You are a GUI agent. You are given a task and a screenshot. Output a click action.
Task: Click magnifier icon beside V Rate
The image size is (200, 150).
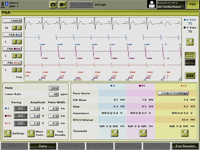coord(190,42)
